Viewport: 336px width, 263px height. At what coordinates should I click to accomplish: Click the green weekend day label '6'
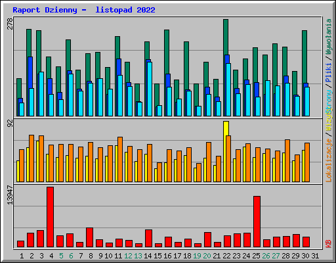tap(71, 256)
